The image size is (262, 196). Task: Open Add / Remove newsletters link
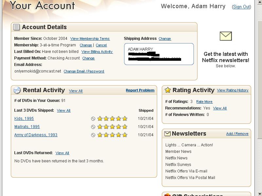coord(237,134)
